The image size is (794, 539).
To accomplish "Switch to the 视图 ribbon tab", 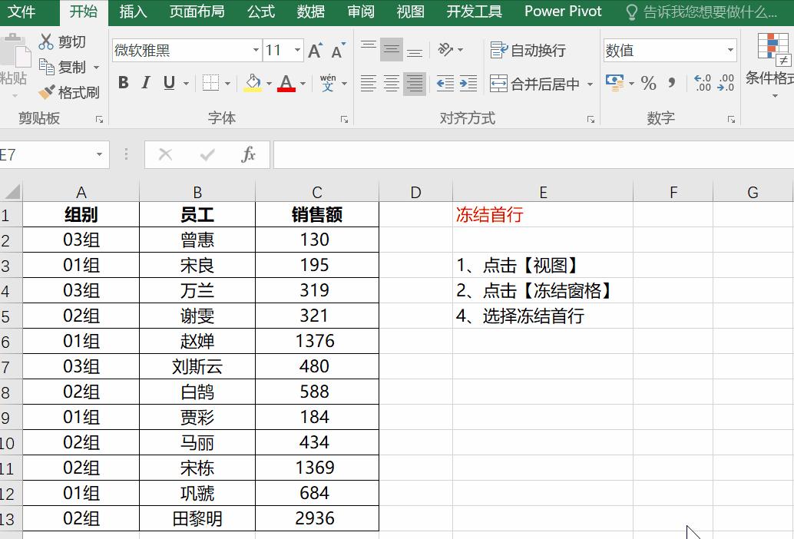I will tap(411, 12).
